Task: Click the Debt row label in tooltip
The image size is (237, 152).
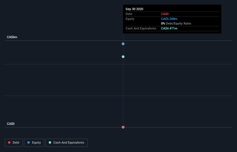Action: [x=129, y=14]
